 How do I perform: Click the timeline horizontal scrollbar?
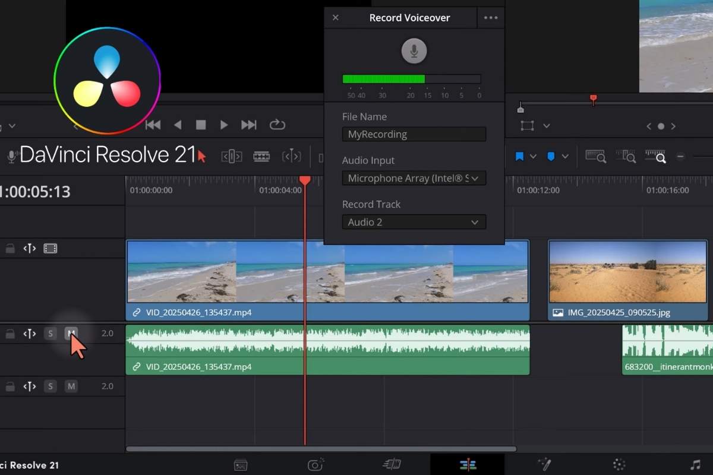321,449
